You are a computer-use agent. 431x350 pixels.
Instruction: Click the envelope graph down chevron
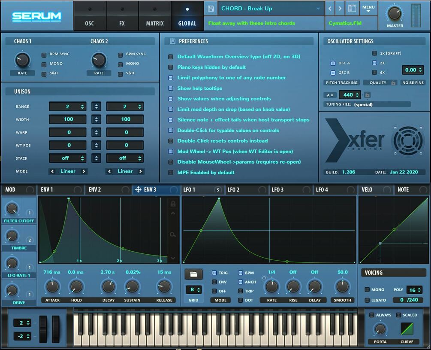point(173,258)
